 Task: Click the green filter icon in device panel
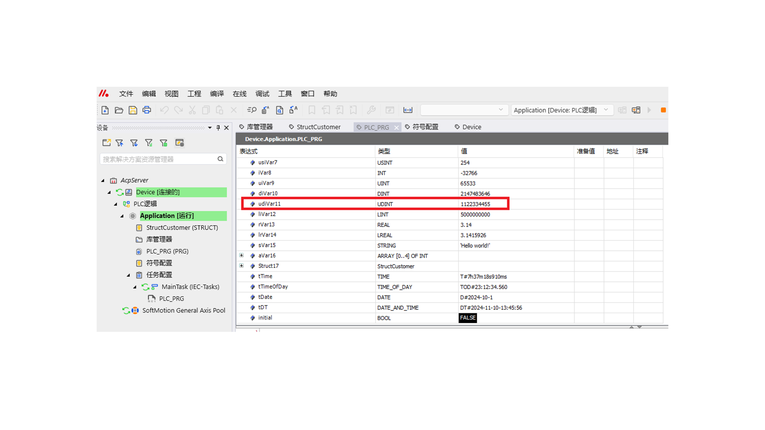pos(163,143)
